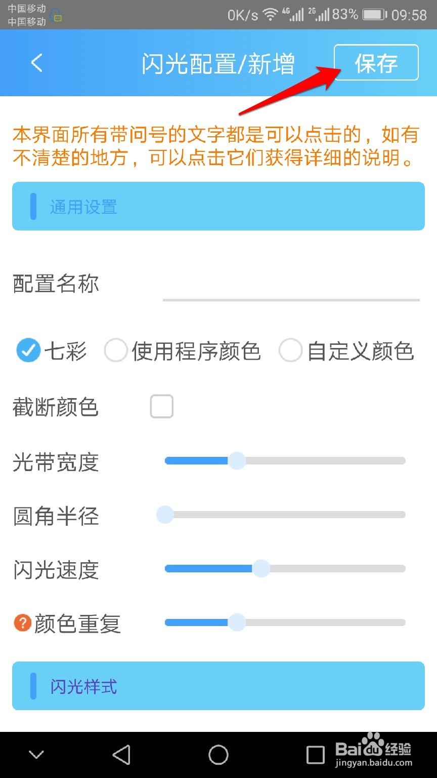The image size is (437, 778).
Task: Click the 圆角半径 slider track
Action: click(285, 515)
